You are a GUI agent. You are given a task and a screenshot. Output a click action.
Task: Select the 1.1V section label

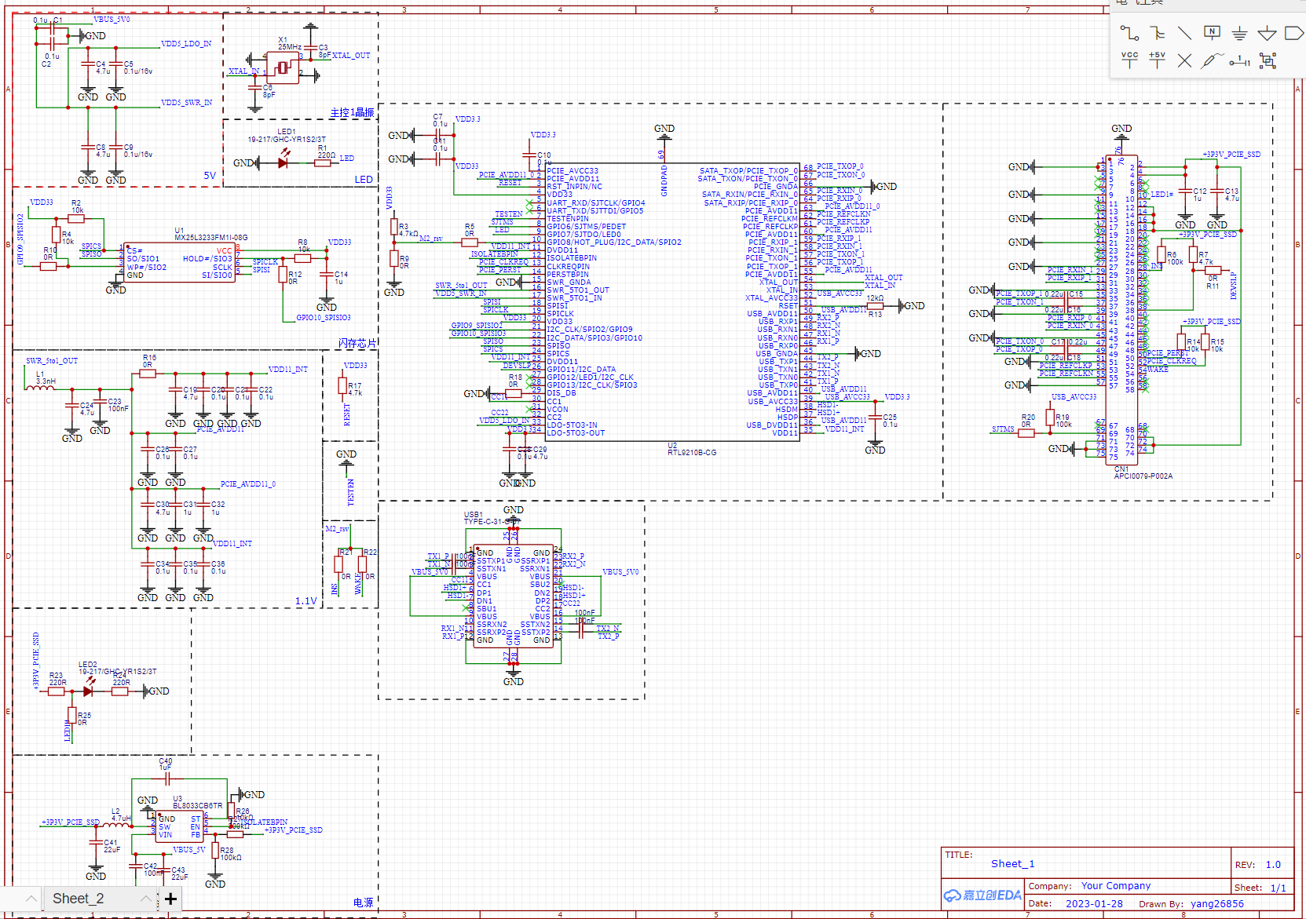coord(305,601)
